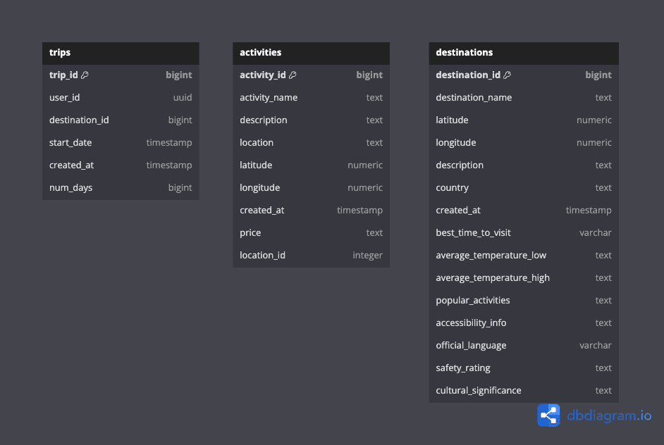This screenshot has height=445, width=664.
Task: Click the destination_name field
Action: [x=524, y=97]
